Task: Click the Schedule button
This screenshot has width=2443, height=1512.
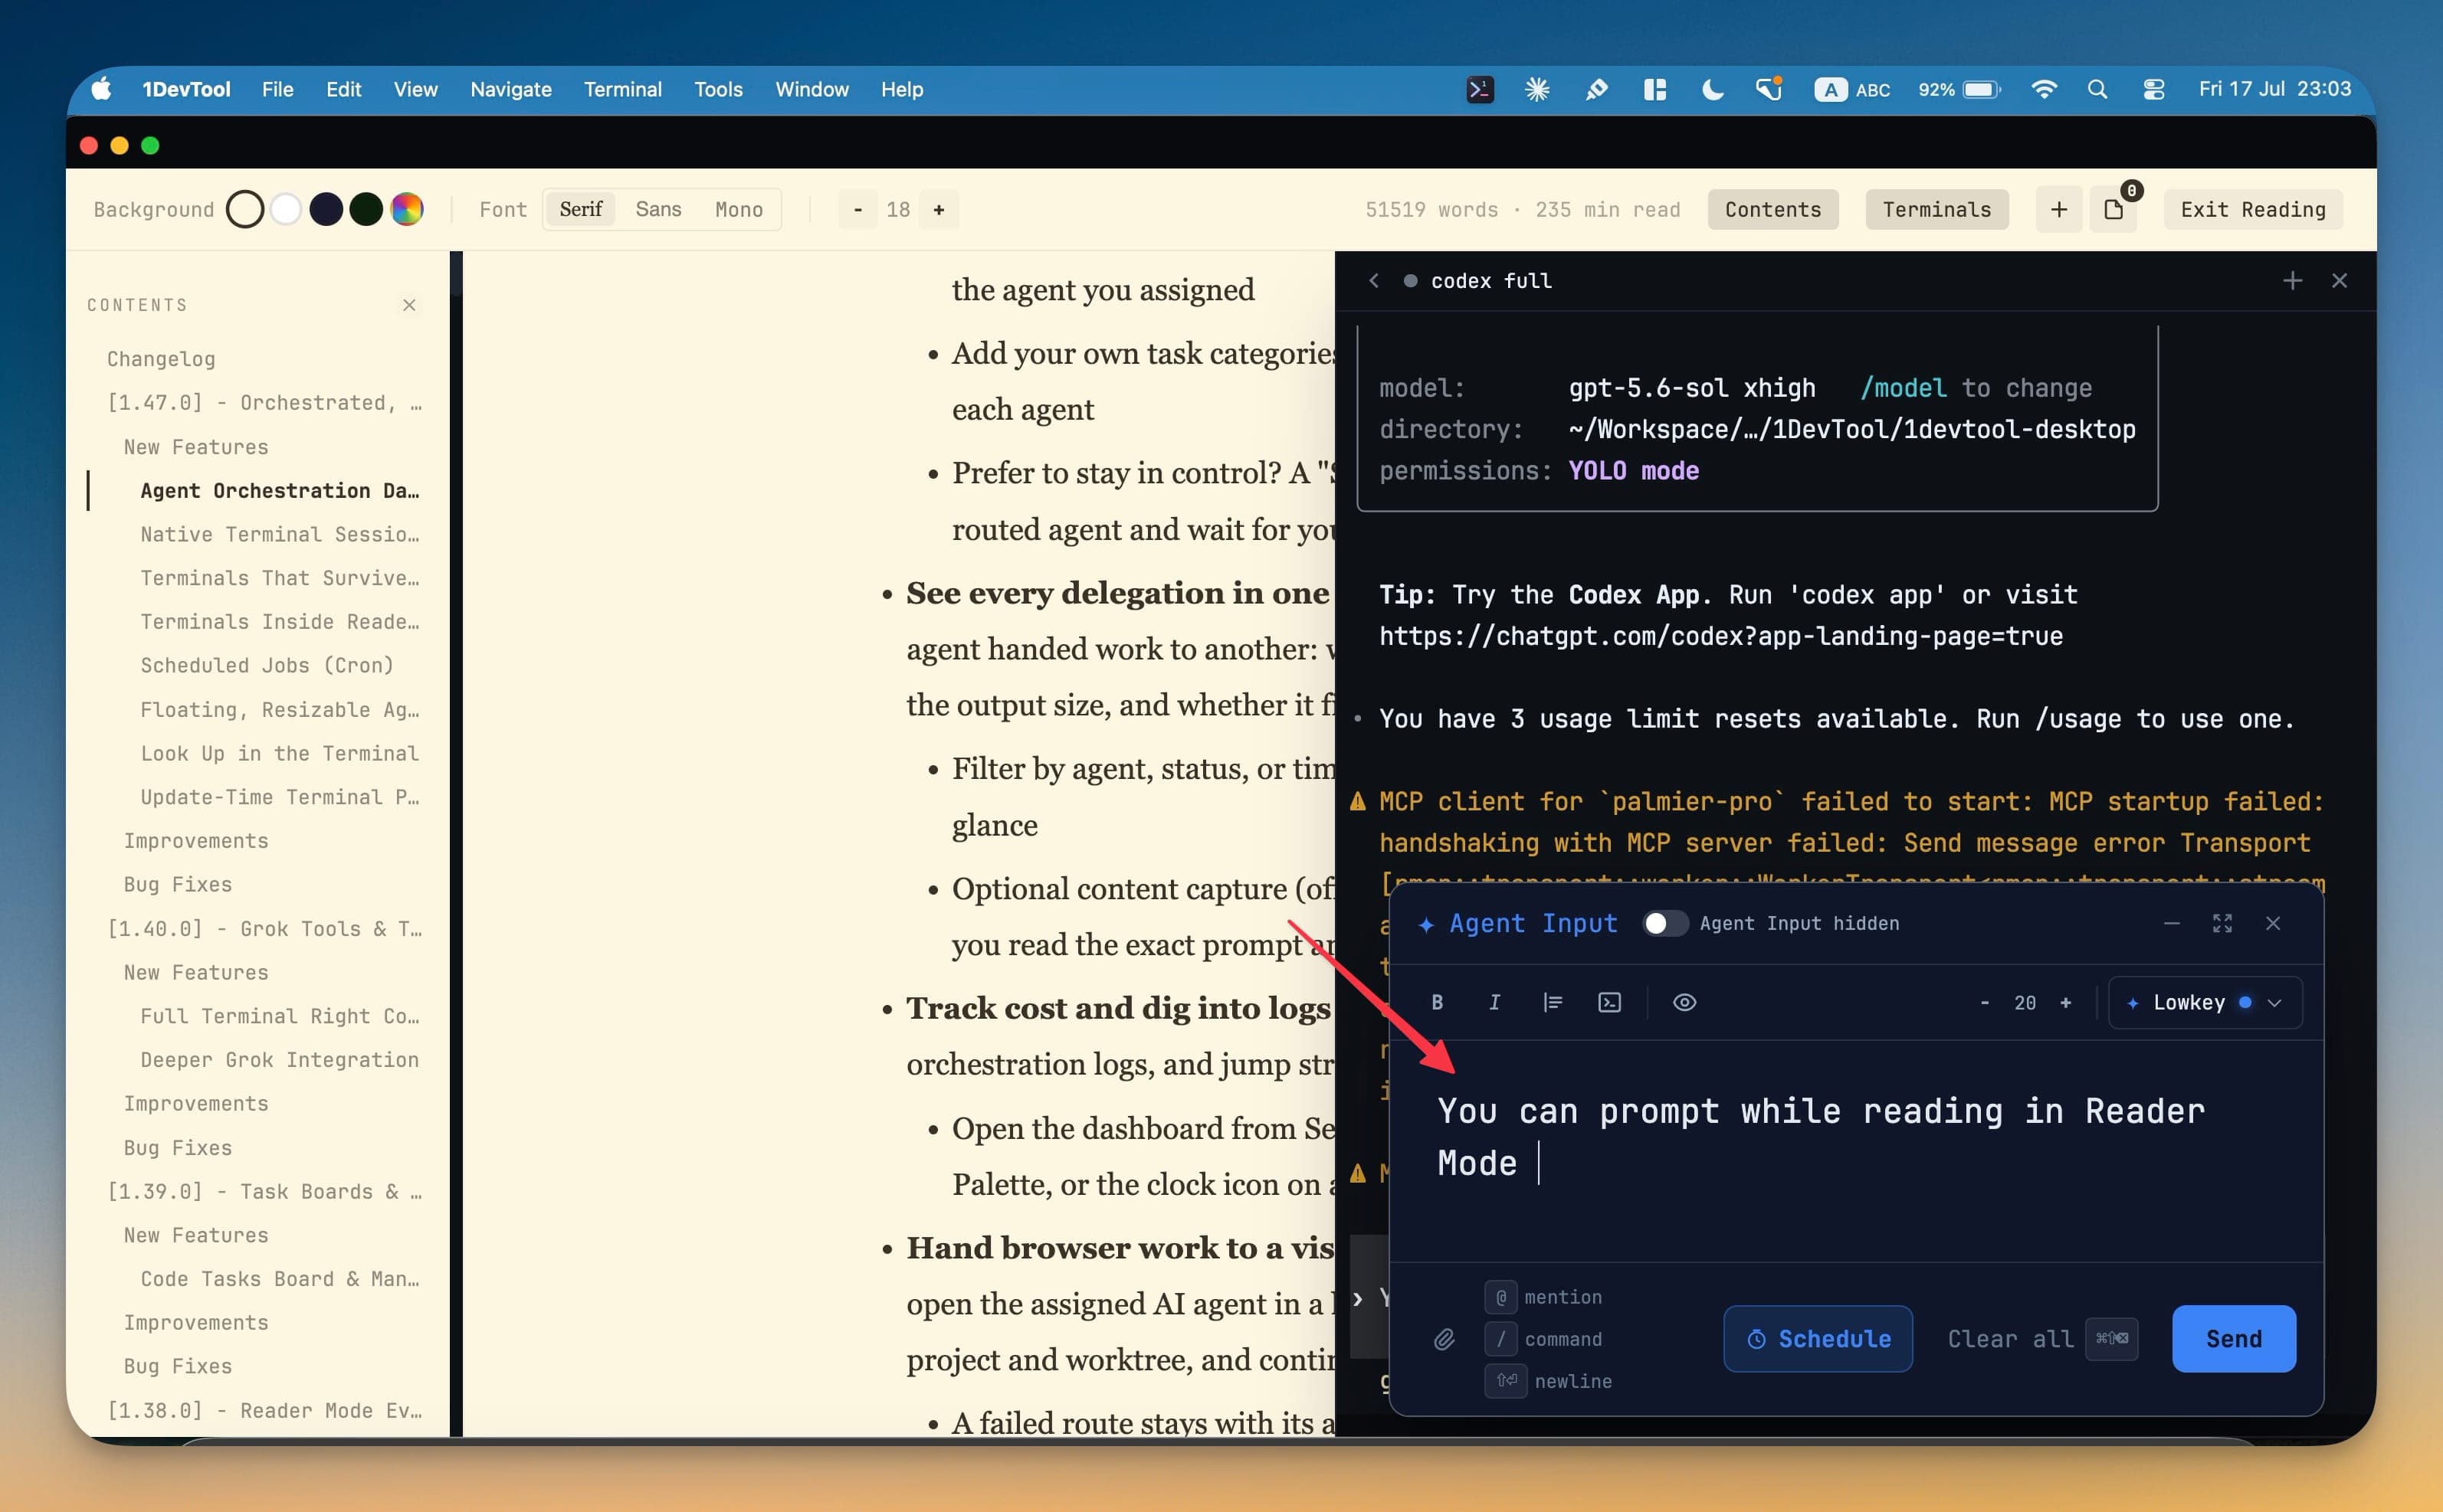Action: click(1818, 1339)
